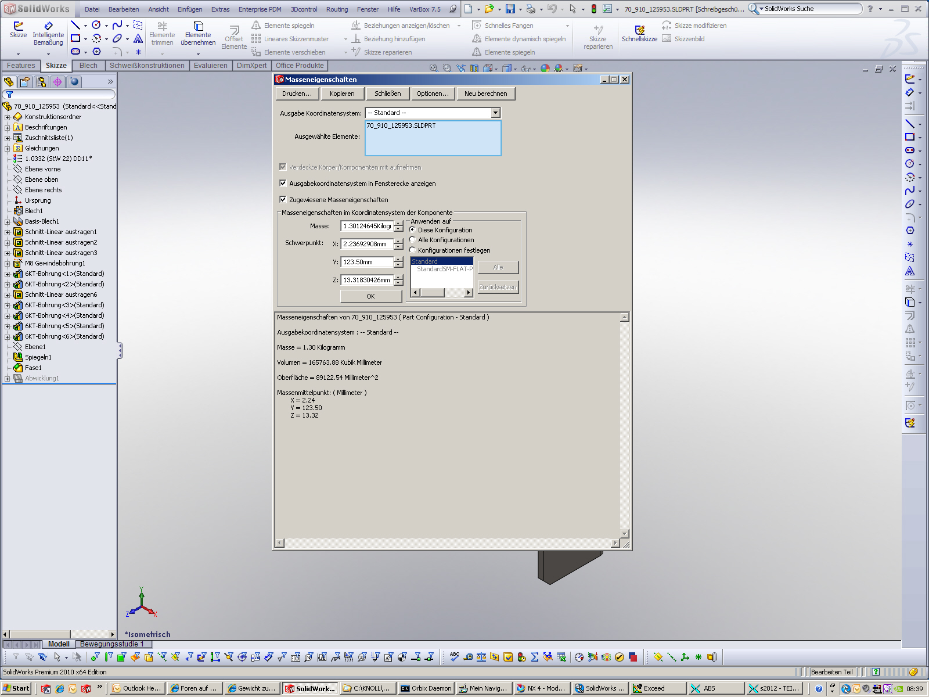Click Neu berechnen button
This screenshot has height=697, width=929.
[x=485, y=94]
